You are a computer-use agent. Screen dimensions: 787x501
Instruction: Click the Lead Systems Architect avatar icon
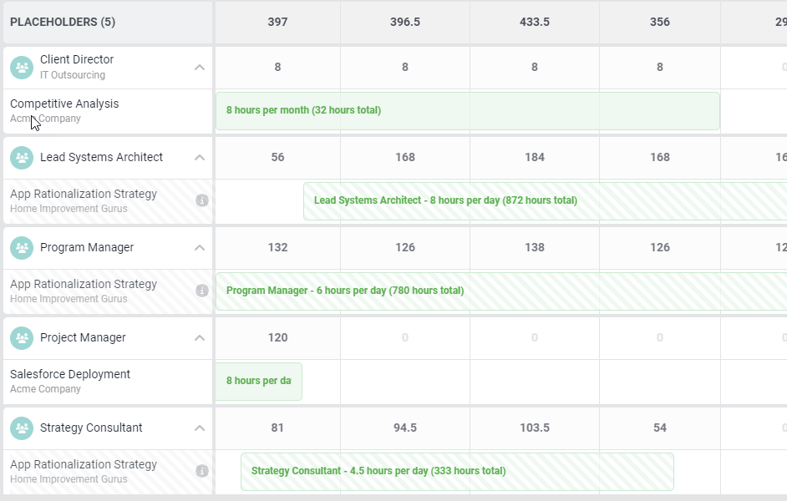point(22,157)
